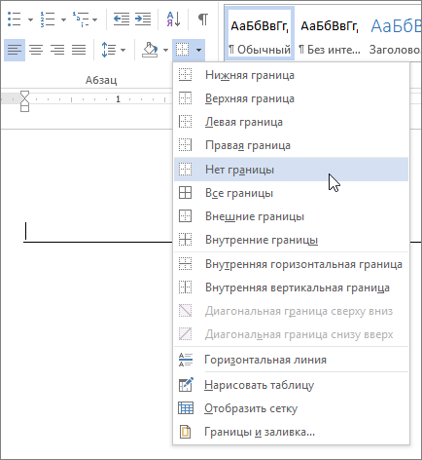Toggle center alignment
Image resolution: width=422 pixels, height=460 pixels.
click(36, 50)
